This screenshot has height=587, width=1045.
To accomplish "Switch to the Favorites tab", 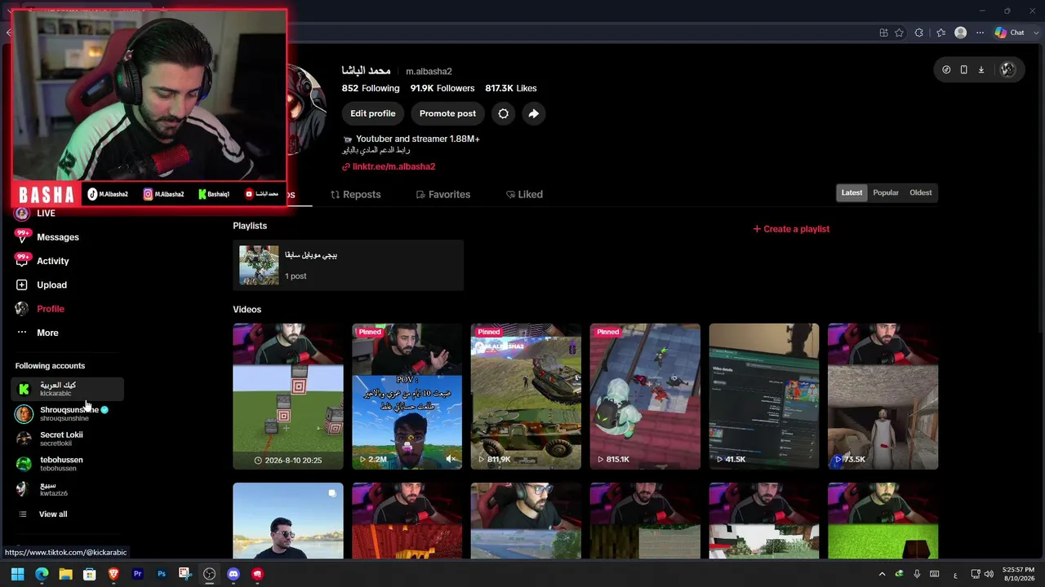I will tap(442, 194).
